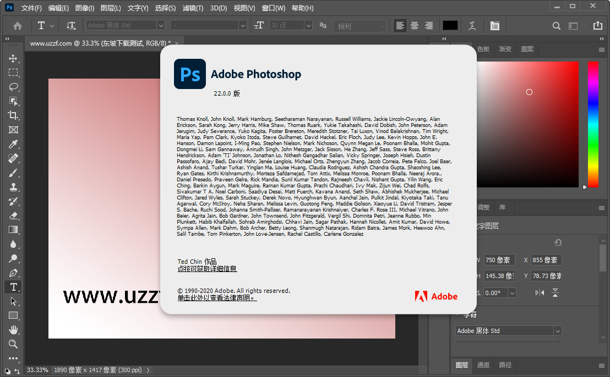This screenshot has width=610, height=377.
Task: Close the www.uzzf.com document tab
Action: coord(177,43)
